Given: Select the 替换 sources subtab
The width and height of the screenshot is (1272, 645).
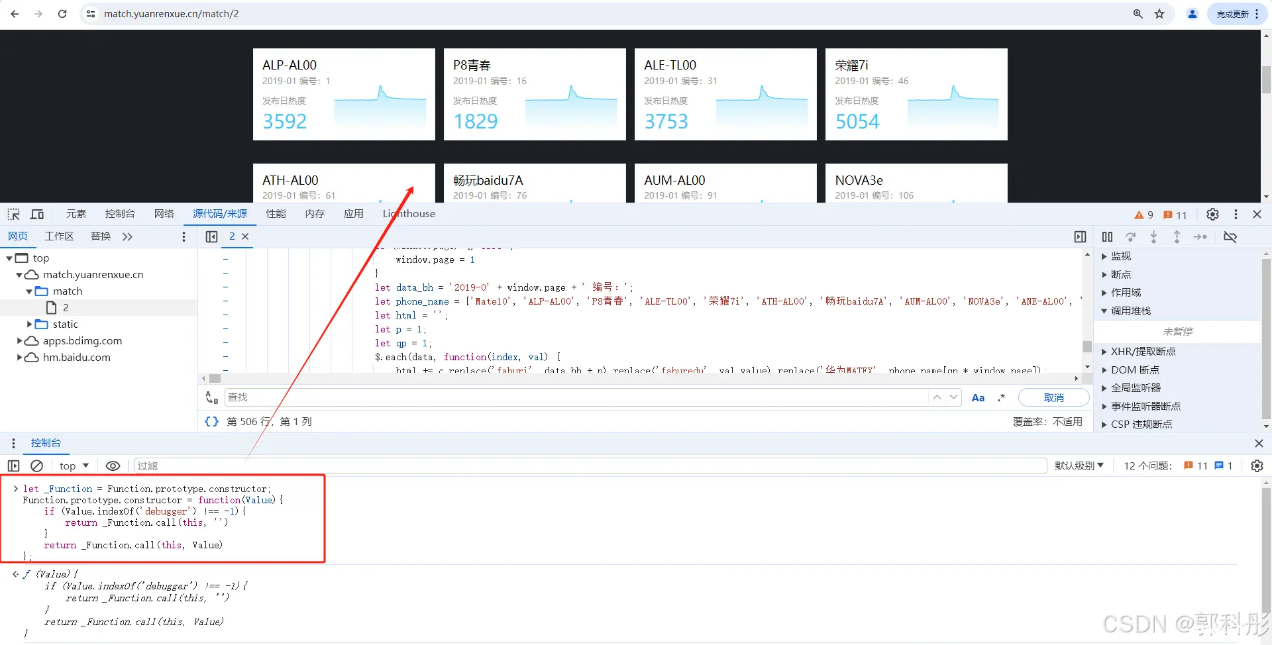Looking at the screenshot, I should [x=101, y=236].
